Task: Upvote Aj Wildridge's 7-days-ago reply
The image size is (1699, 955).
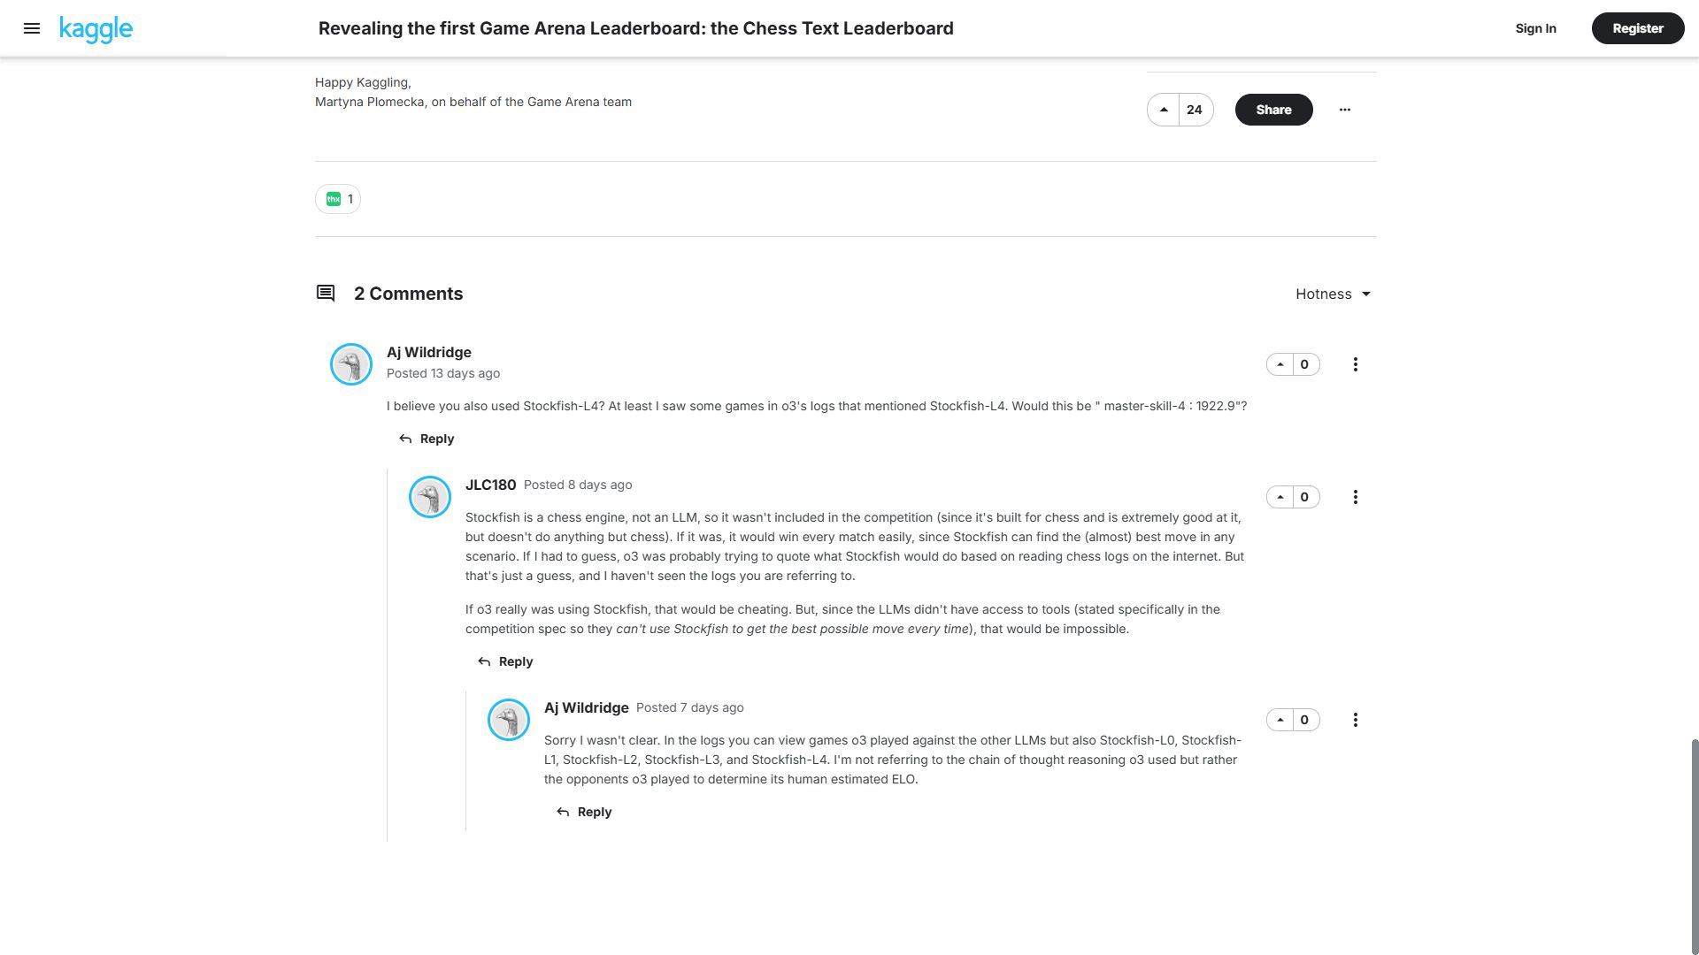Action: 1280,720
